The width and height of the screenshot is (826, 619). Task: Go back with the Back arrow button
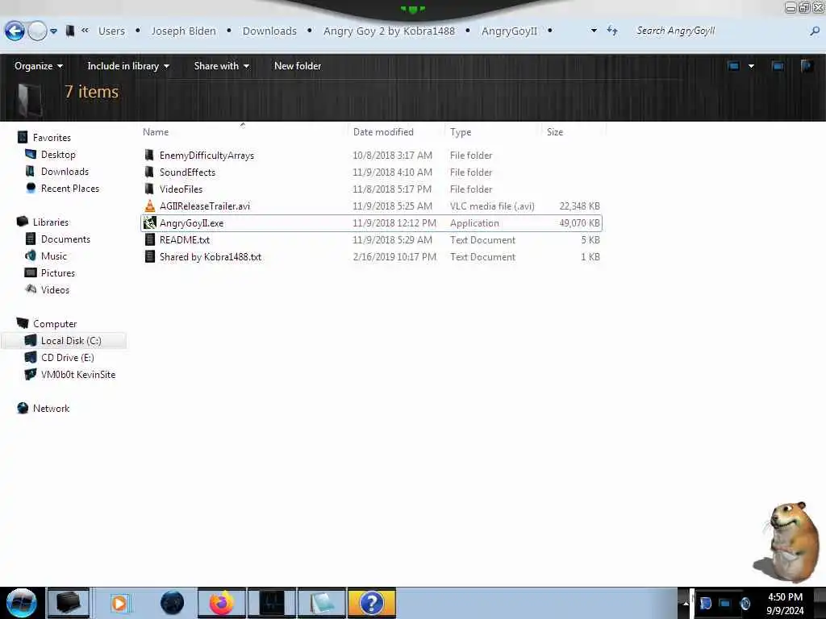15,31
